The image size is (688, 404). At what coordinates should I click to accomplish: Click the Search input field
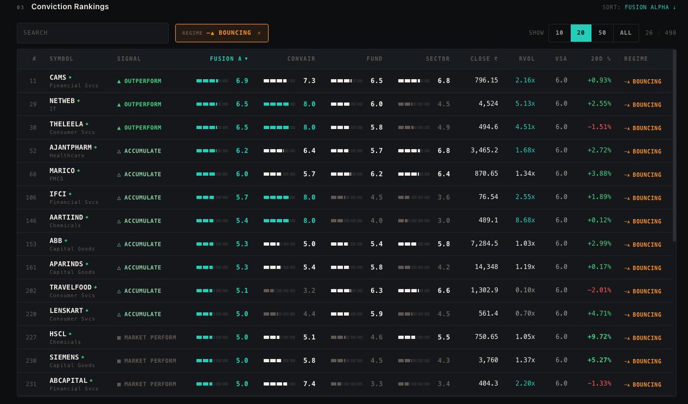click(92, 33)
